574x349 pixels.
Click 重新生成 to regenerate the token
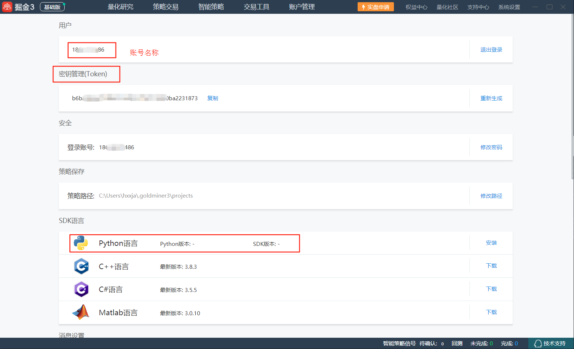[x=491, y=98]
